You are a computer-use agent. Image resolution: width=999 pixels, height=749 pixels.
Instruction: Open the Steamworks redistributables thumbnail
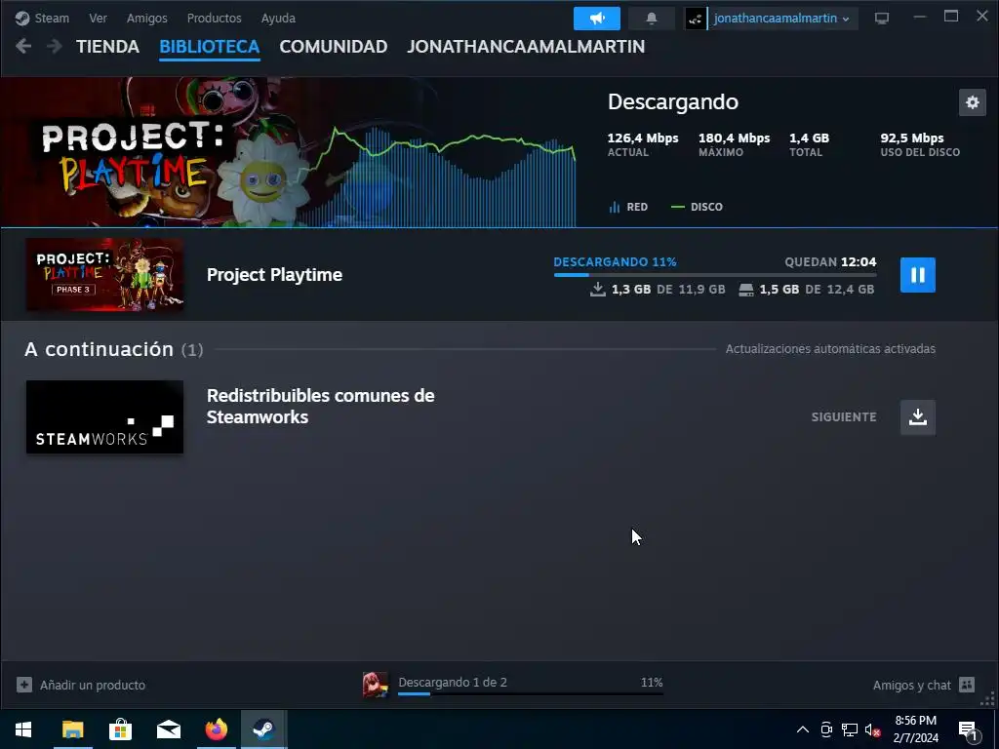click(104, 417)
